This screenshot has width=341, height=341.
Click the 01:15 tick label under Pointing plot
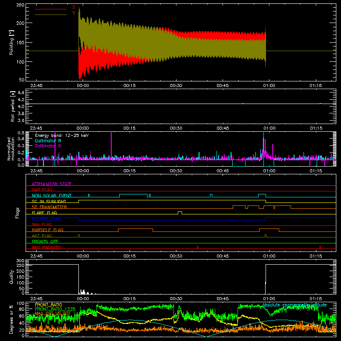(x=315, y=86)
